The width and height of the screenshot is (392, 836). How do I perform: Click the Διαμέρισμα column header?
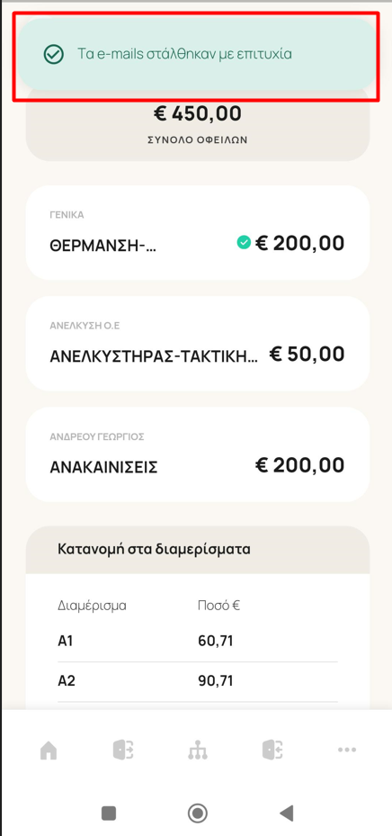(92, 607)
